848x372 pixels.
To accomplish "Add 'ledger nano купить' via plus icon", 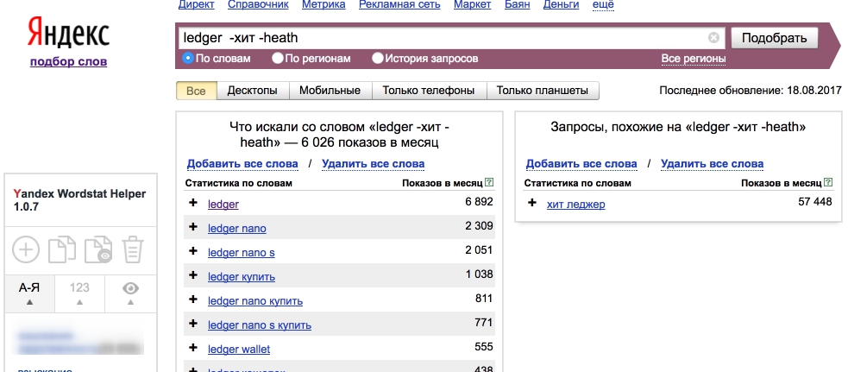I will 193,299.
